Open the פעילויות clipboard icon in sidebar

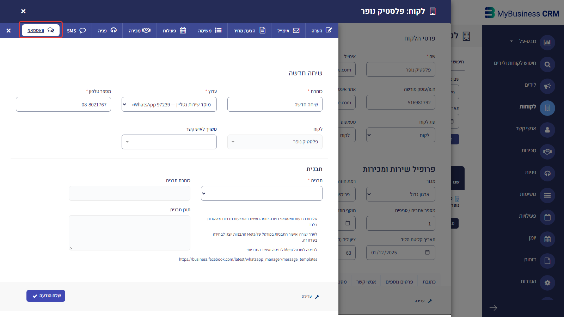point(547,217)
